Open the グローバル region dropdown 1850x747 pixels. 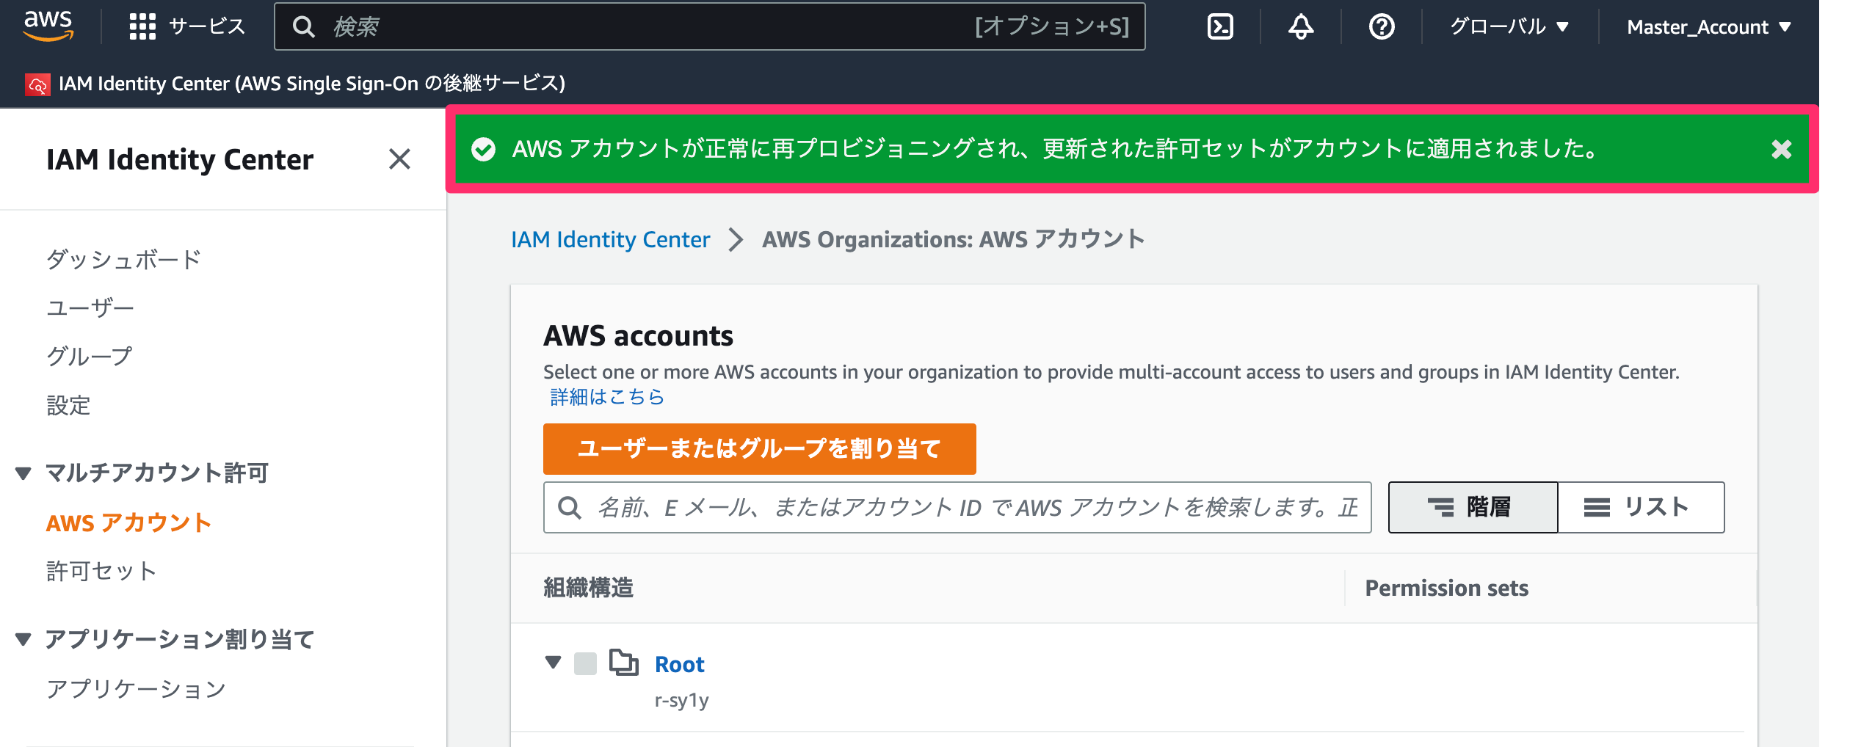click(x=1509, y=27)
